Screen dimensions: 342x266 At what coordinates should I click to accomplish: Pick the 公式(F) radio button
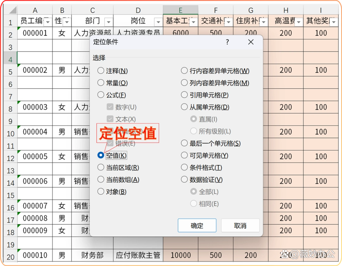101,95
